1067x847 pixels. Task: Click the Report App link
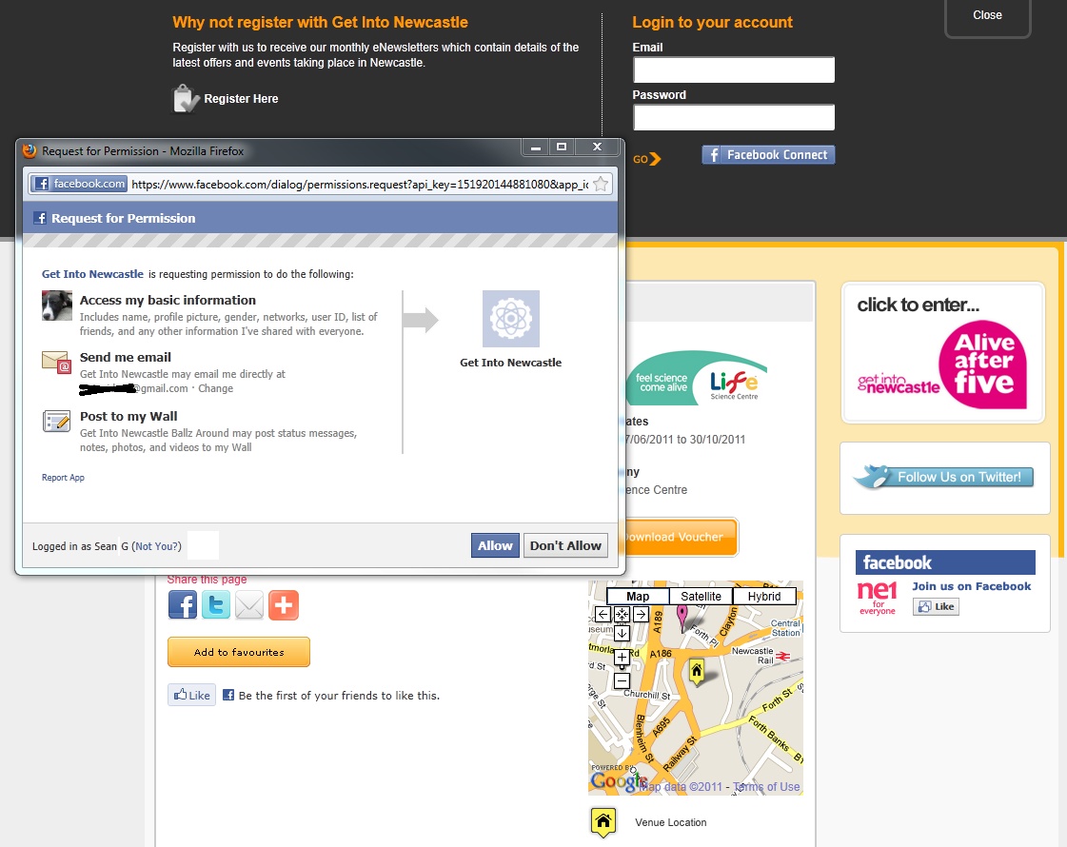[x=63, y=478]
